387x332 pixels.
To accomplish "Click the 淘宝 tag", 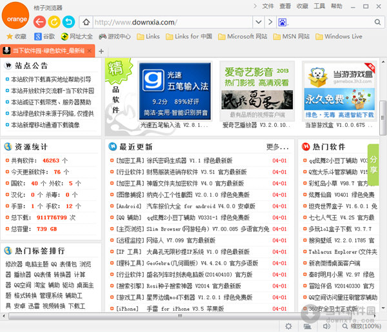I will (39, 285).
